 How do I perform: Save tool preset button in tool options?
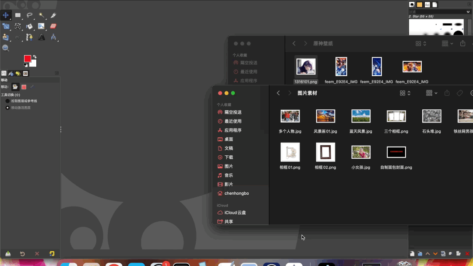(8, 254)
